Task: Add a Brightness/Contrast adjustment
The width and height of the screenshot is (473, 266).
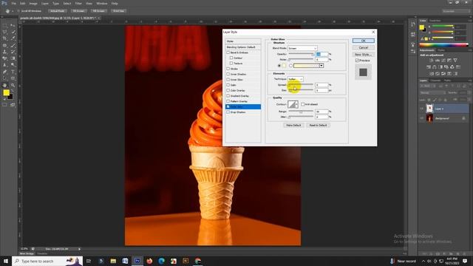Action: pos(432,61)
